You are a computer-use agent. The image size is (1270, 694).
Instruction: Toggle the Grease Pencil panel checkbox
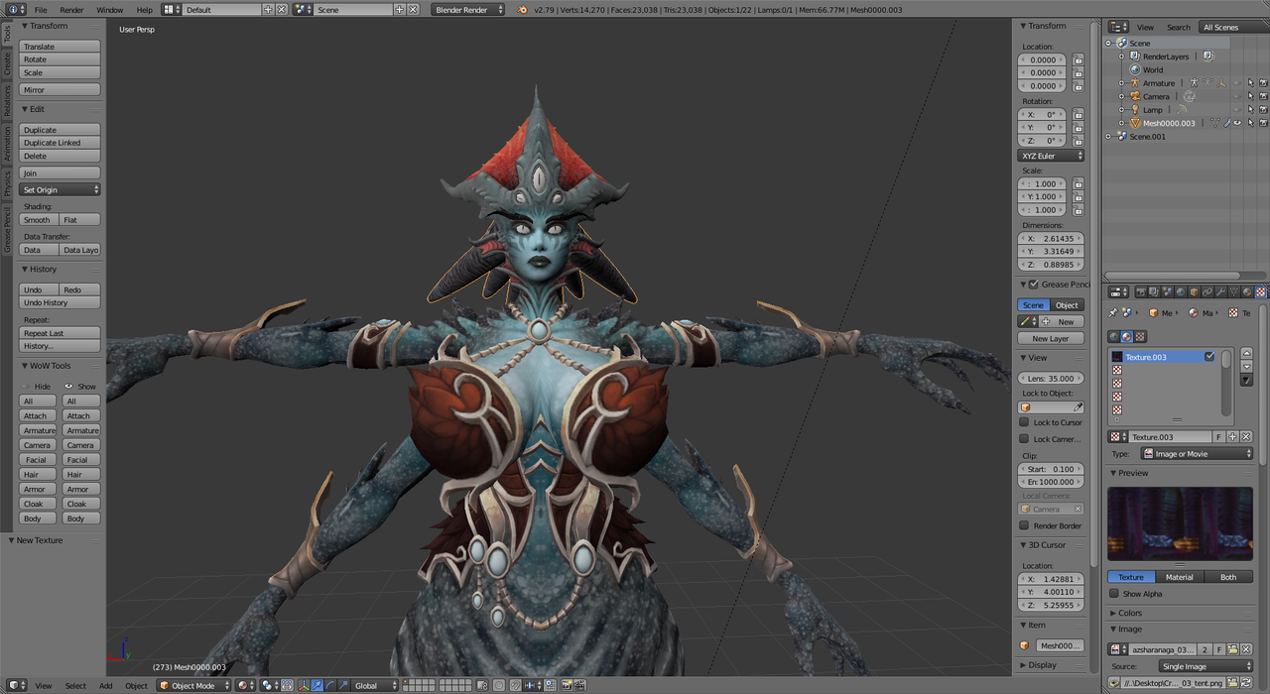1033,285
